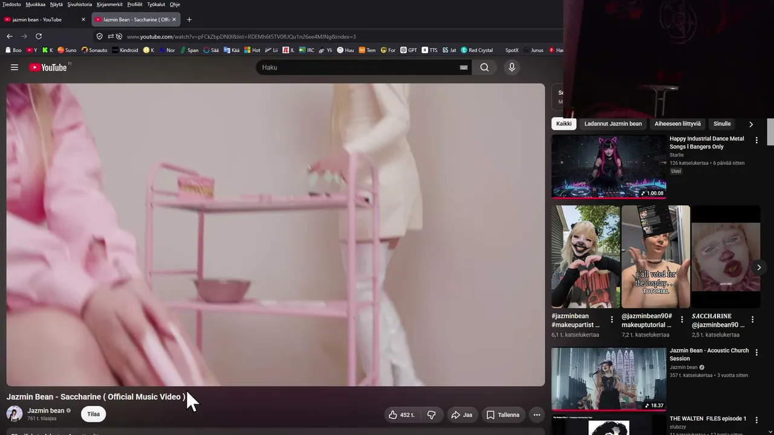Open options for @jazminbean90# makeuptutorial short
Viewport: 774px width, 435px height.
click(x=682, y=320)
